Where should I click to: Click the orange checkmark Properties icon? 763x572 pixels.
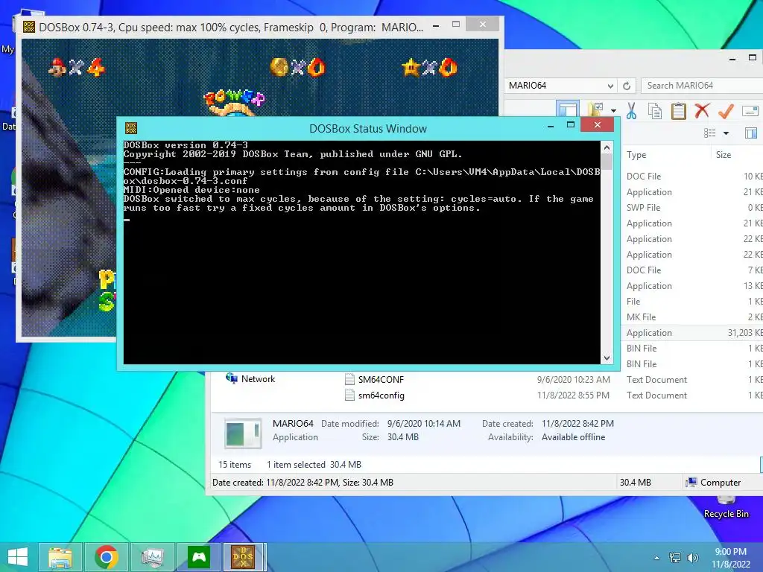726,111
